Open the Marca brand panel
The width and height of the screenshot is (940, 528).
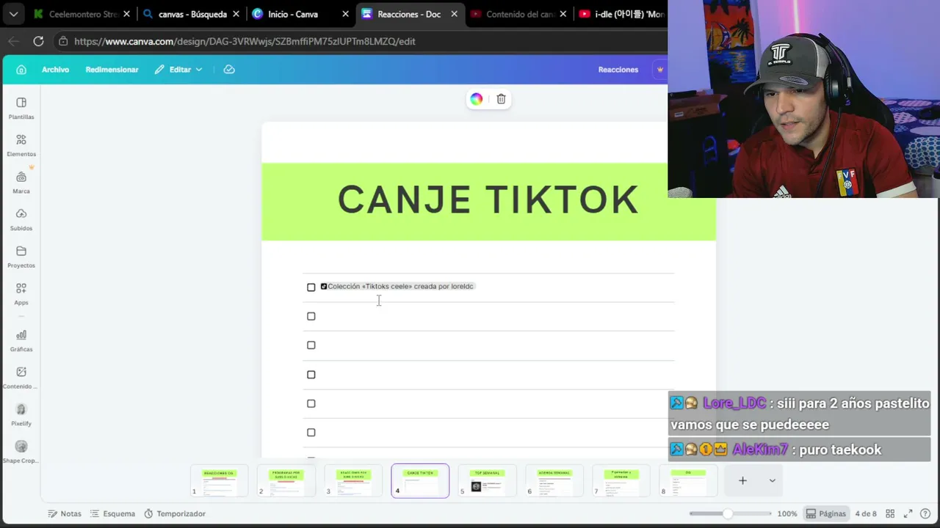pyautogui.click(x=21, y=183)
